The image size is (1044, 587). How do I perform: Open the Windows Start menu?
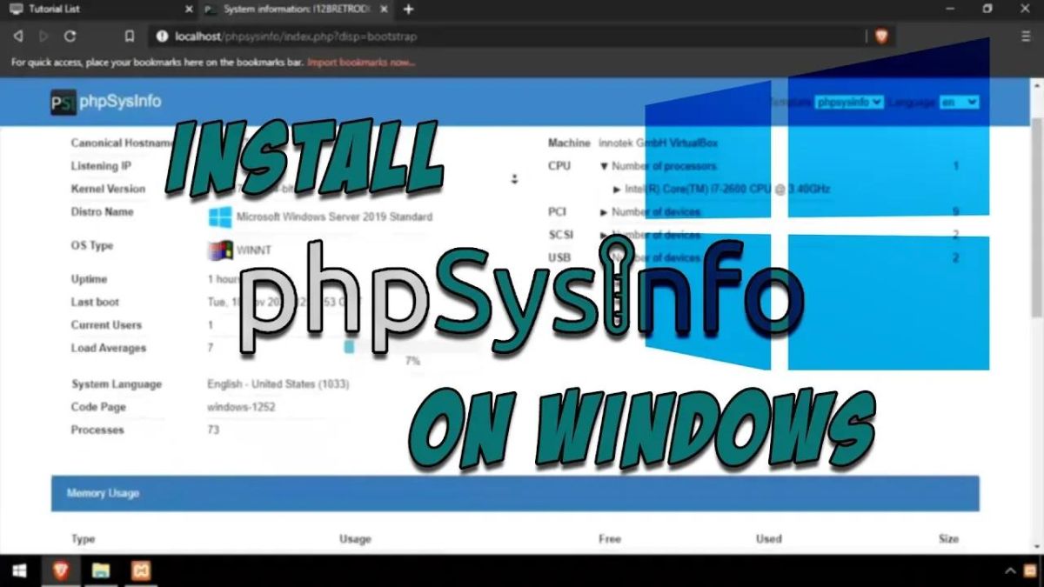[x=18, y=571]
